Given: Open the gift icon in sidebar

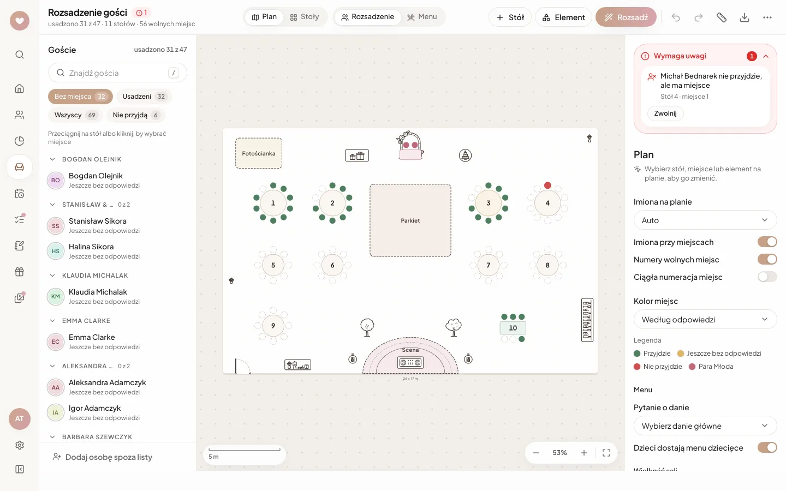Looking at the screenshot, I should 20,272.
